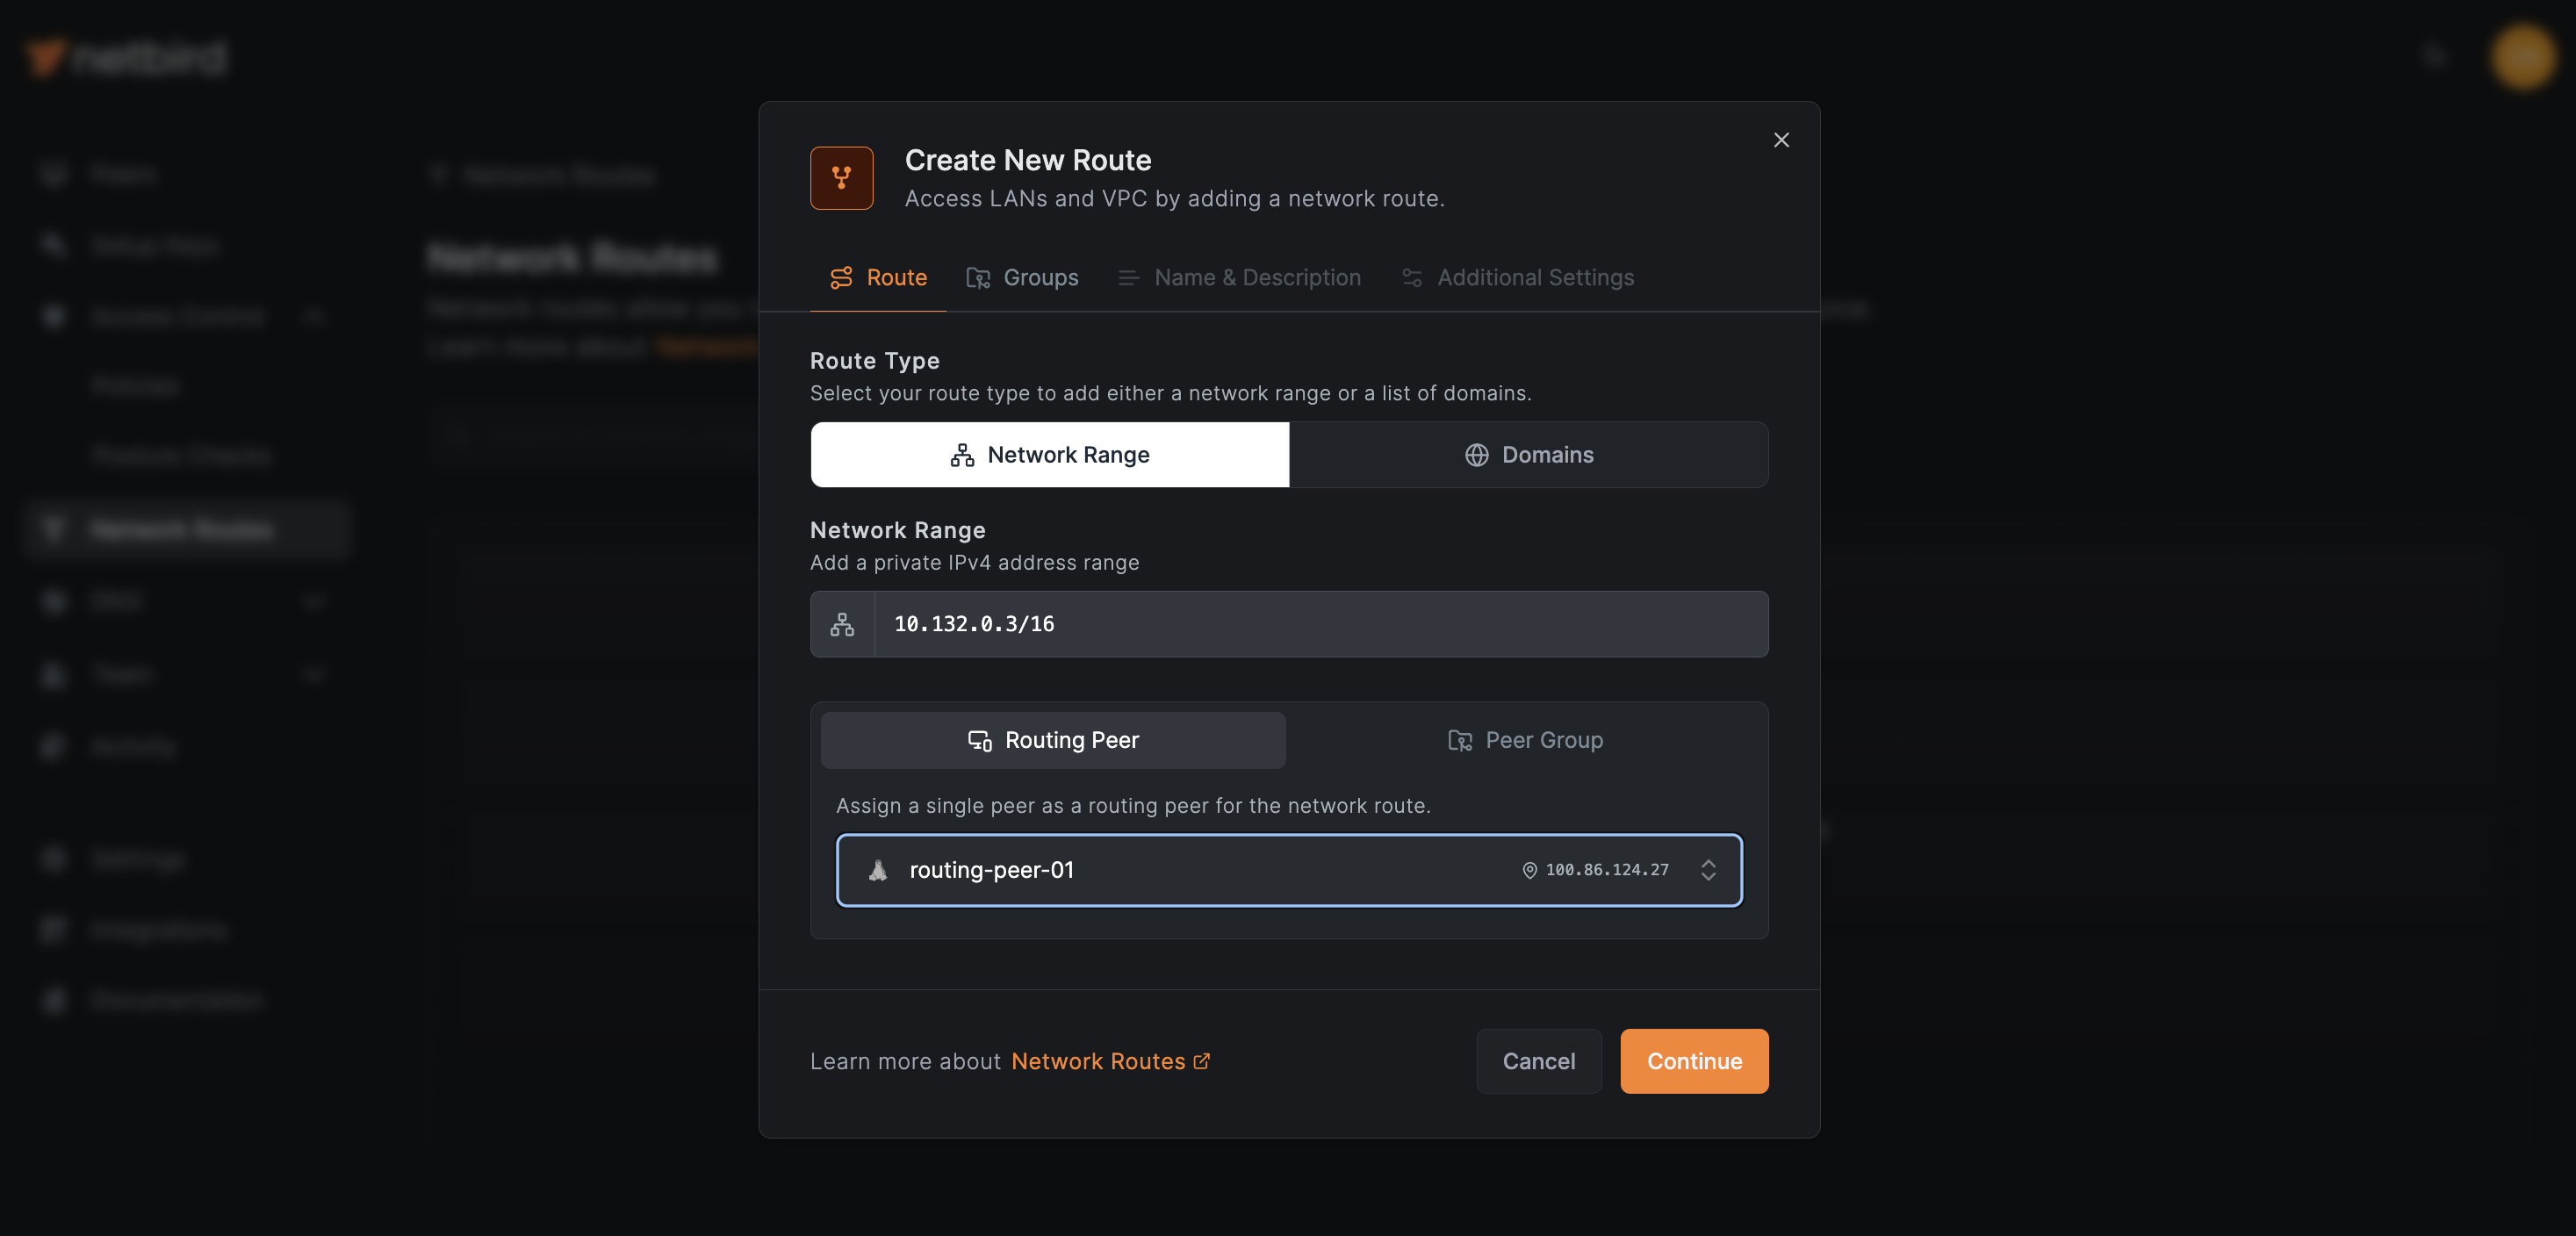The image size is (2576, 1236).
Task: Click the network icon beside the IP range field
Action: point(842,624)
